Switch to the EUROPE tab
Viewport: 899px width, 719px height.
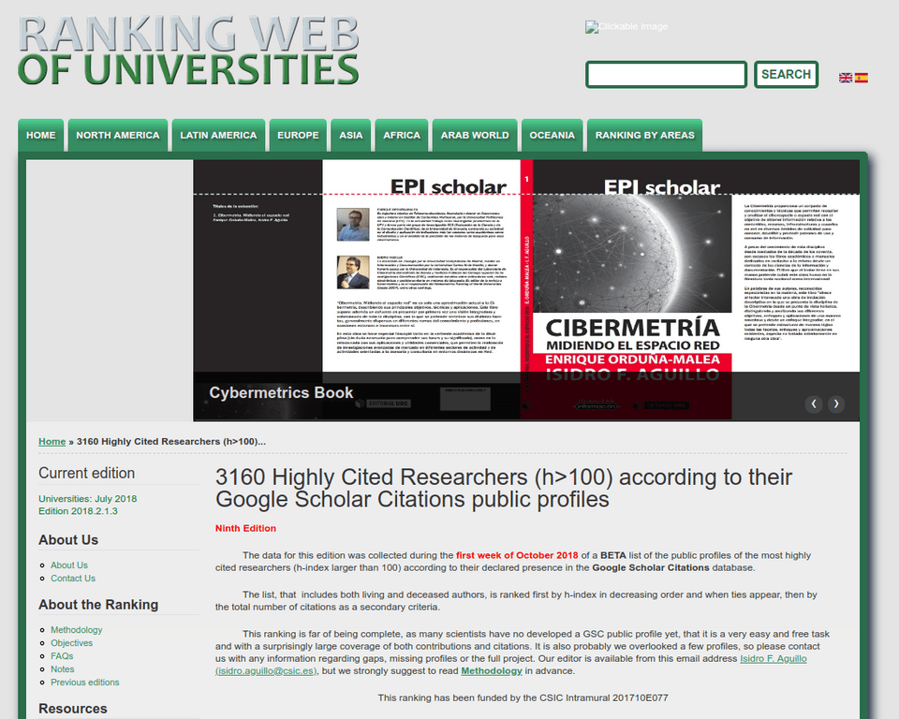point(298,136)
